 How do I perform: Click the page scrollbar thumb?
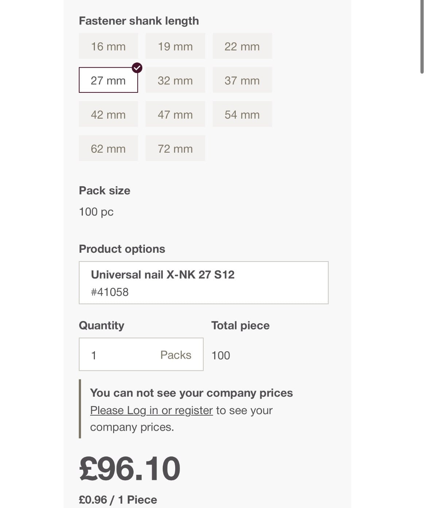pyautogui.click(x=422, y=37)
